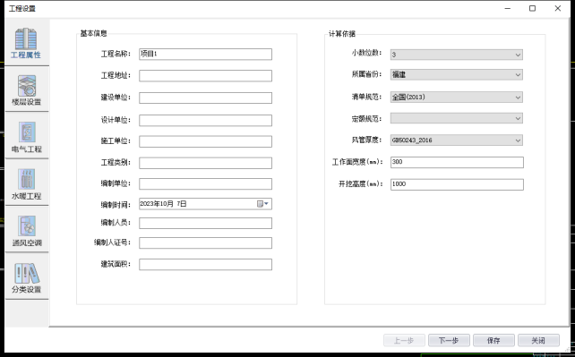Image resolution: width=575 pixels, height=357 pixels.
Task: Click the date text 2023年10月 7日
Action: [x=163, y=204]
